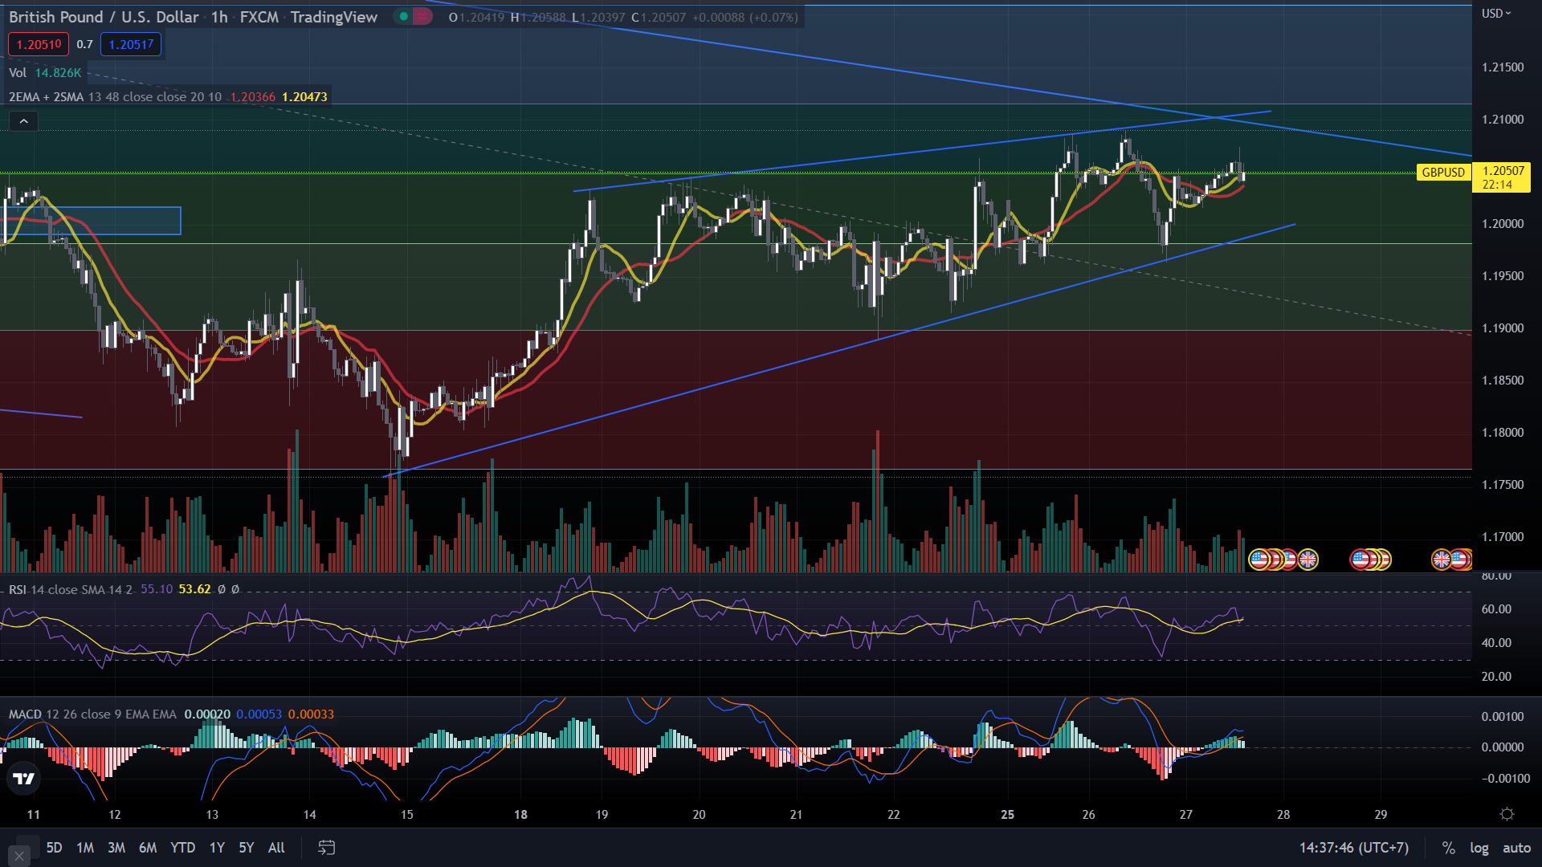
Task: Select the blue rectangle drawing near 1.20000
Action: coord(91,221)
